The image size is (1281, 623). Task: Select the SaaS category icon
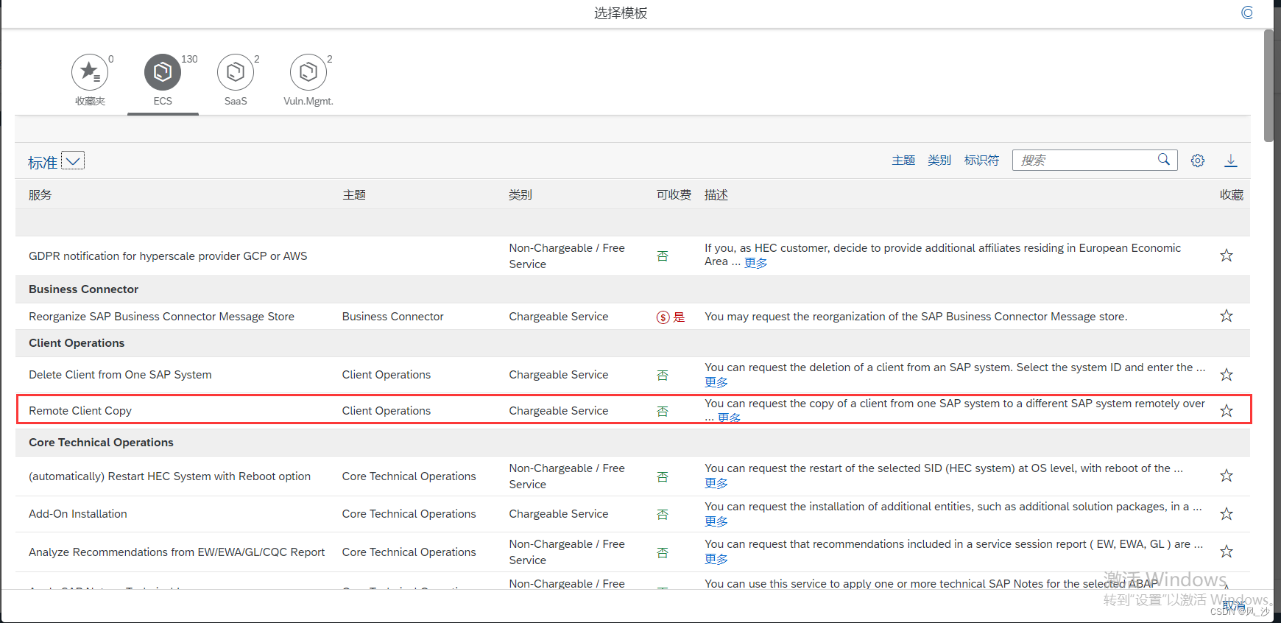coord(235,72)
